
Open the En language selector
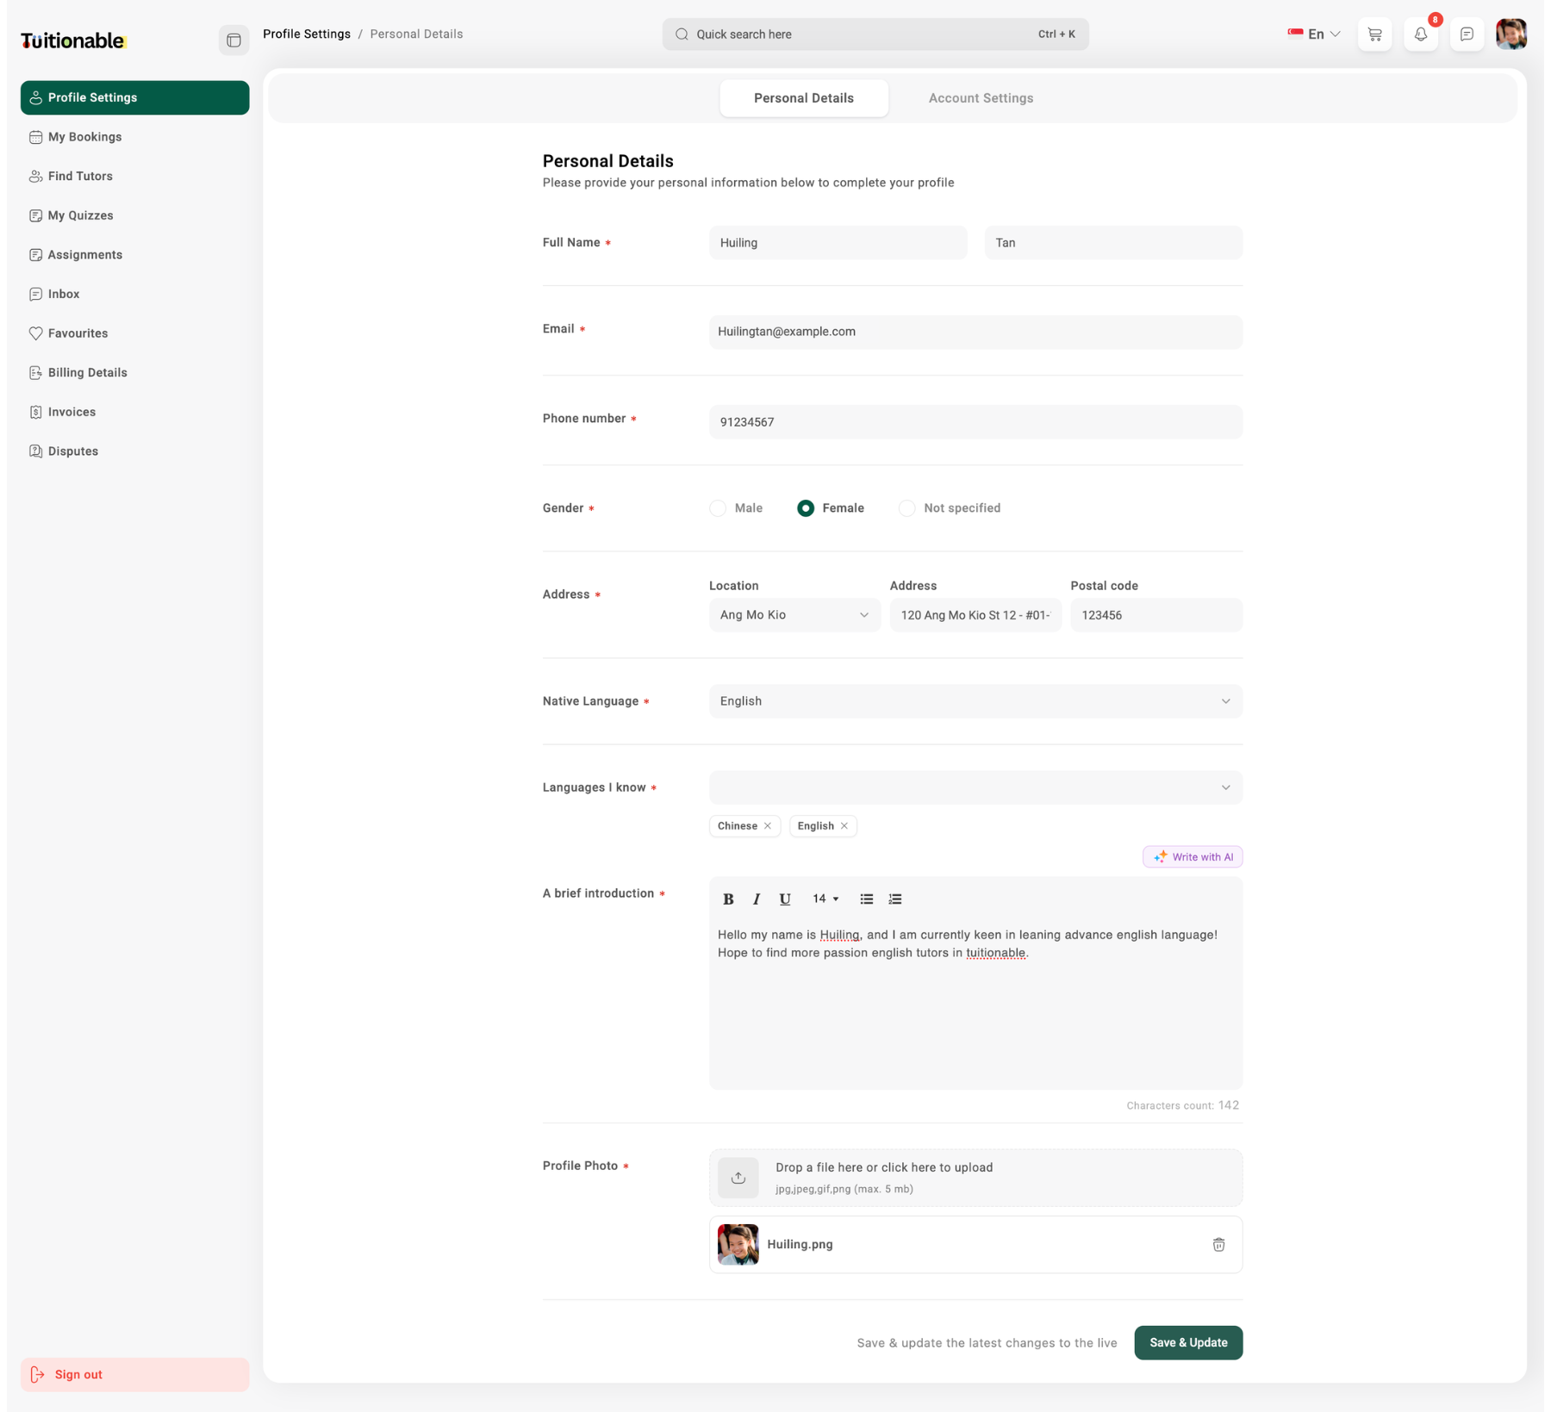pos(1314,34)
